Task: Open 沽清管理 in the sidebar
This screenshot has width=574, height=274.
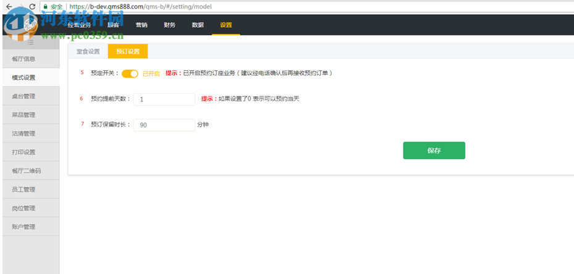Action: tap(31, 133)
